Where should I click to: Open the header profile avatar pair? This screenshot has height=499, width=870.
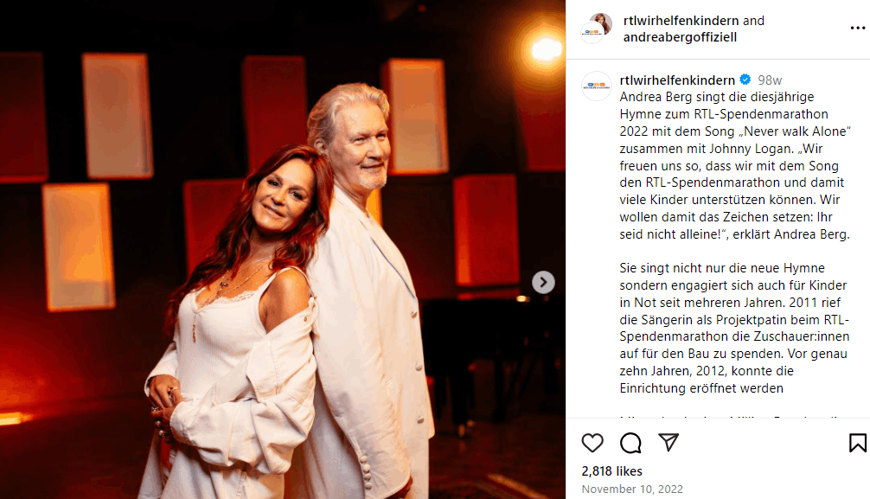coord(596,29)
